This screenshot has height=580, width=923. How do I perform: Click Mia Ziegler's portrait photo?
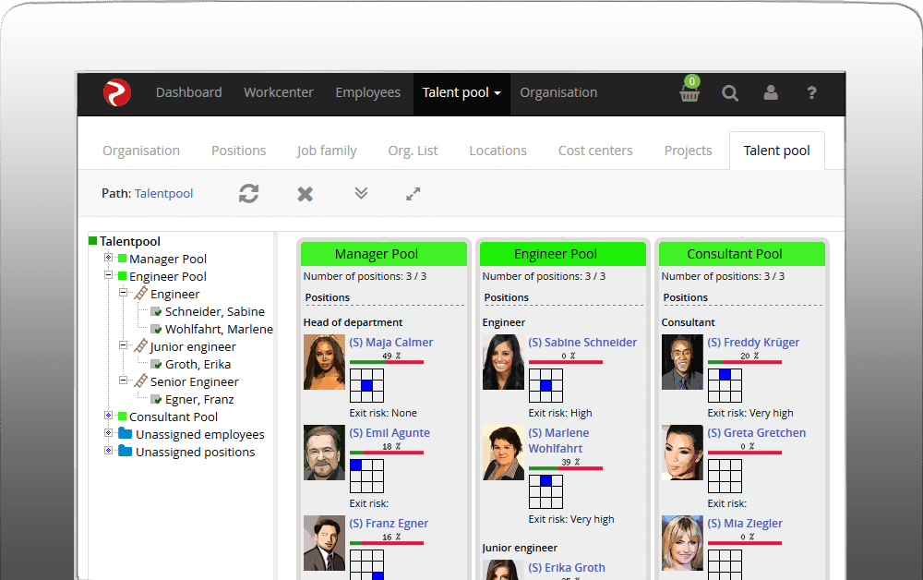coord(682,543)
